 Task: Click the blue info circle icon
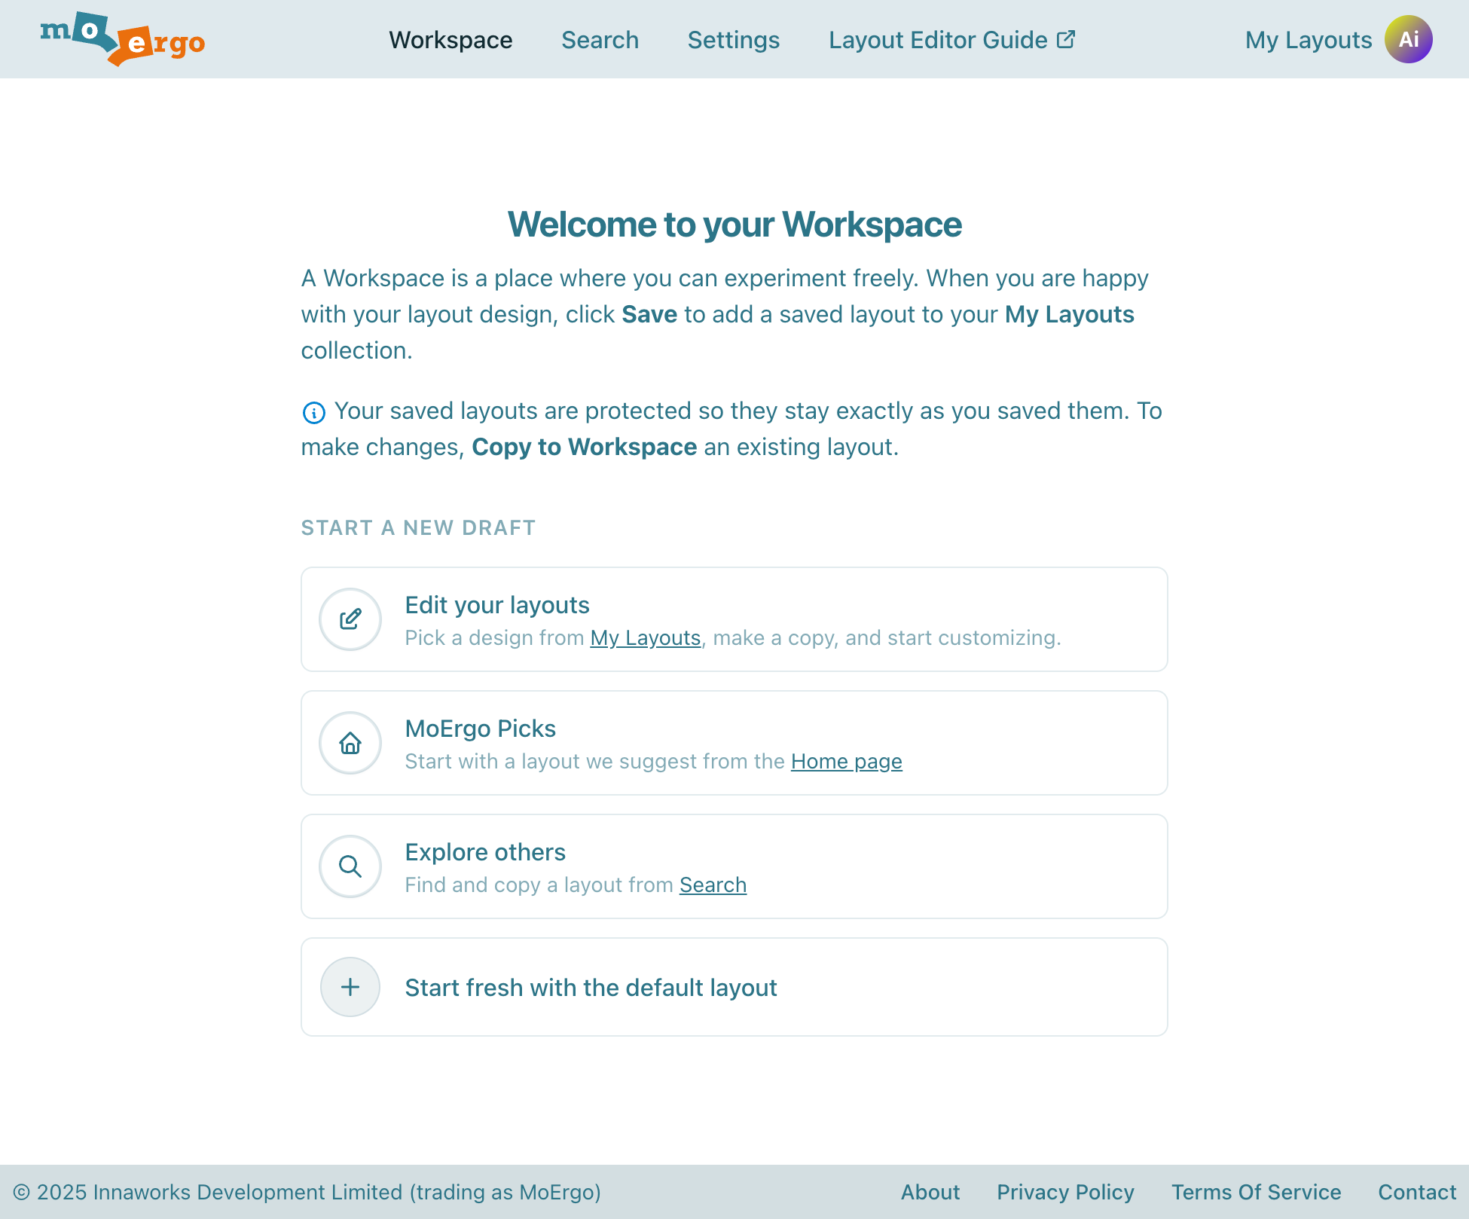(313, 412)
